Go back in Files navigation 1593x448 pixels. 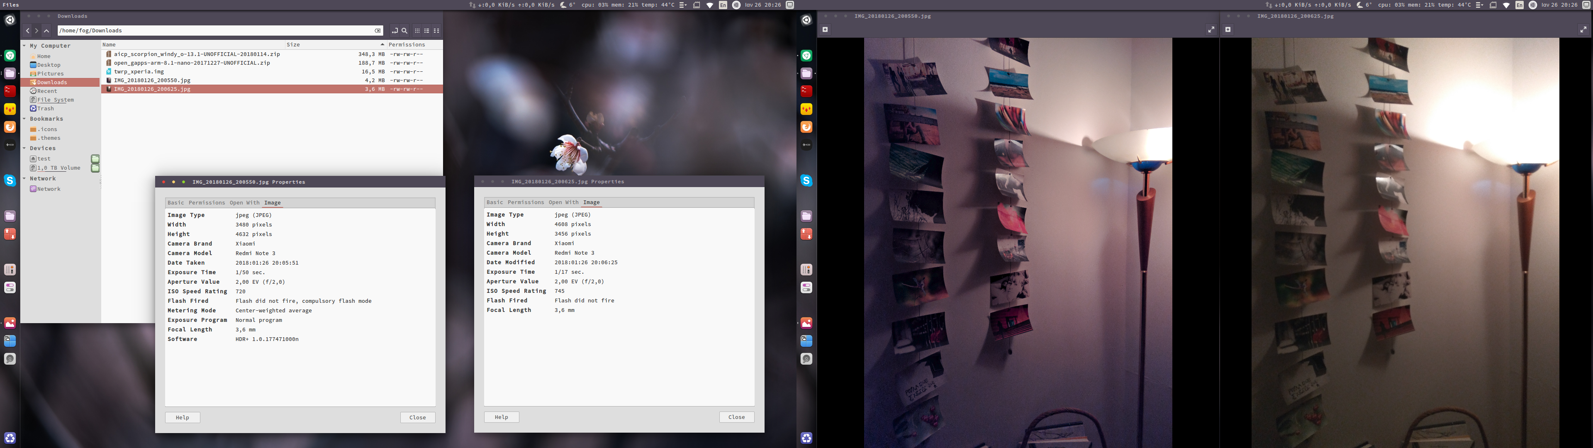pyautogui.click(x=27, y=30)
